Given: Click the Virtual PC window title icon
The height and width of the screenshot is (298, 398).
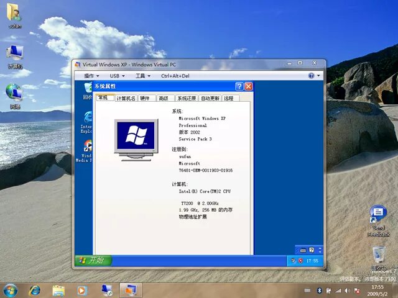Looking at the screenshot, I should (x=78, y=65).
